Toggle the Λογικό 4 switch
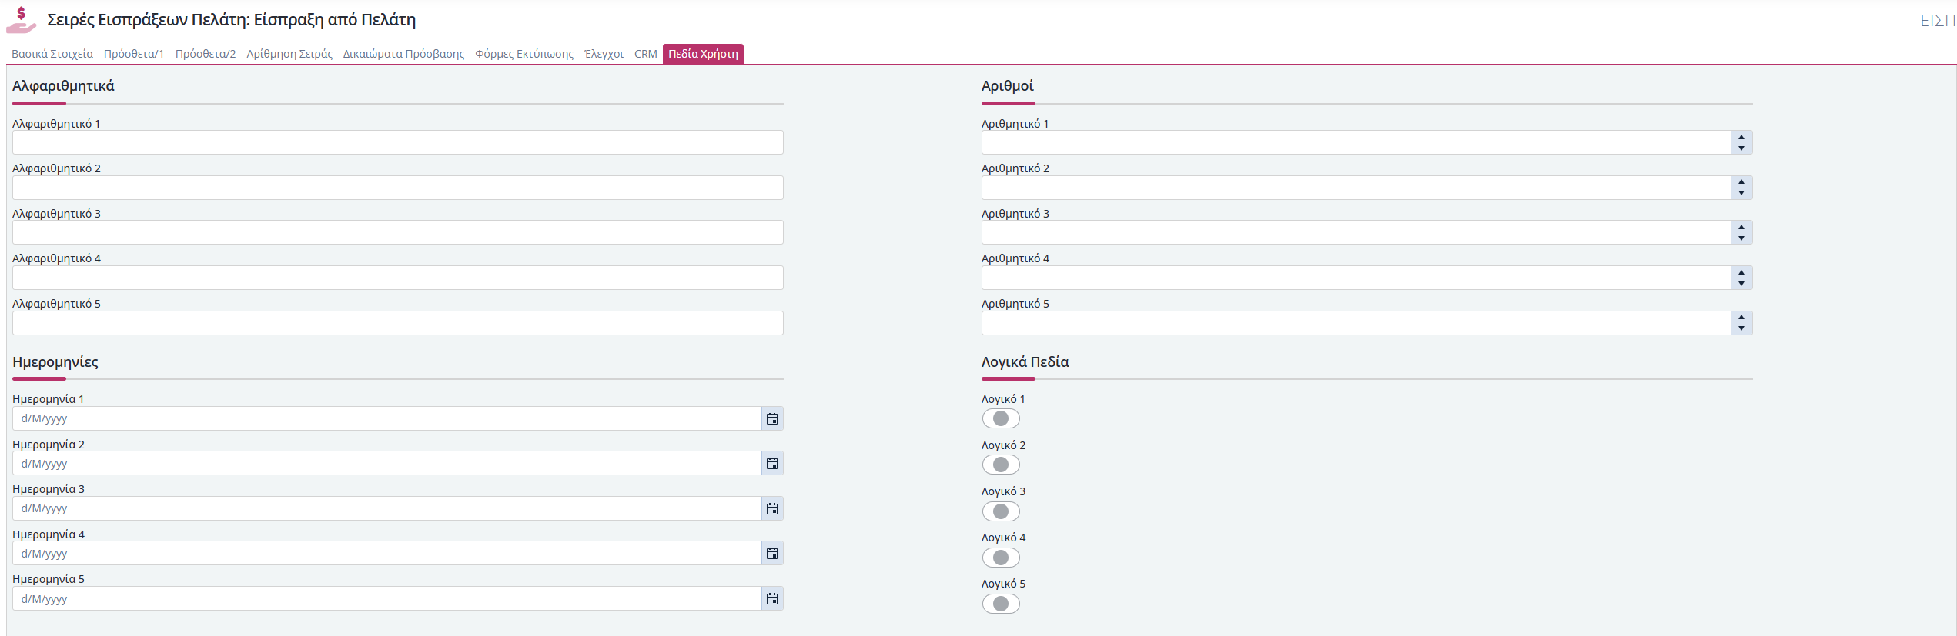Image resolution: width=1957 pixels, height=636 pixels. [1001, 558]
